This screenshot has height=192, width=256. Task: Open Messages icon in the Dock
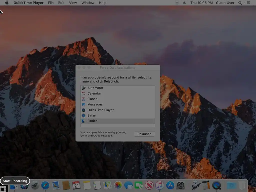(128, 185)
